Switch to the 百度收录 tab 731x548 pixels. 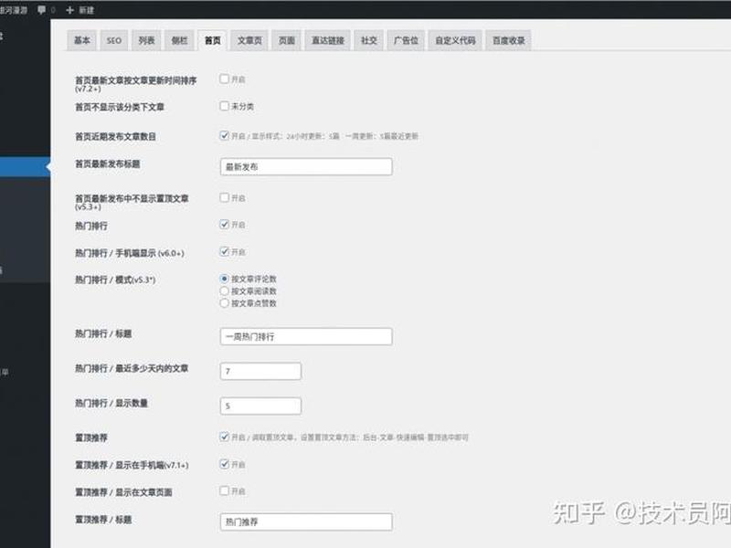coord(509,40)
